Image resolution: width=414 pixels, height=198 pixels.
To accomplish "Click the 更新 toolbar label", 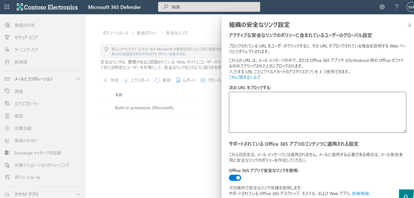I will point(166,80).
